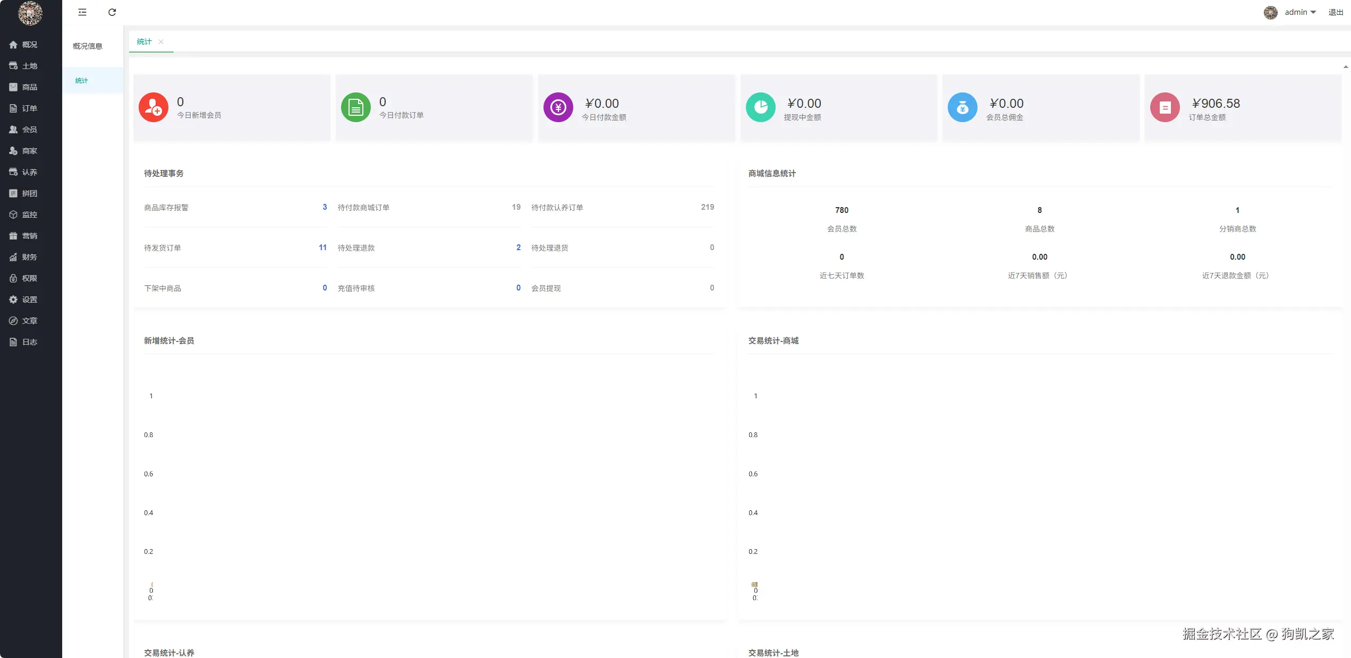Click the scroll-up arrow on scrollbar
Image resolution: width=1351 pixels, height=658 pixels.
(1345, 67)
